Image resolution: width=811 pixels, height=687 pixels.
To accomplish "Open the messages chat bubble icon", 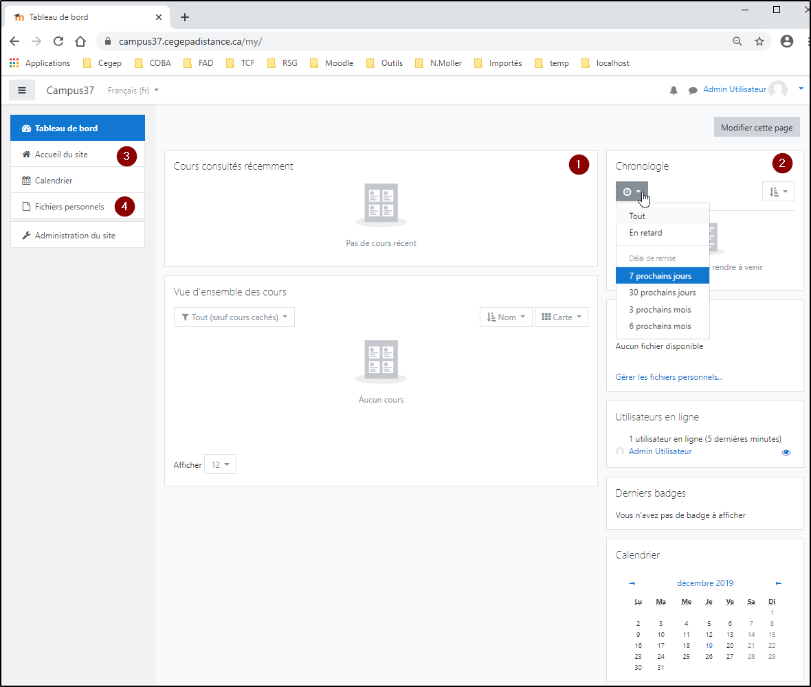I will click(693, 90).
